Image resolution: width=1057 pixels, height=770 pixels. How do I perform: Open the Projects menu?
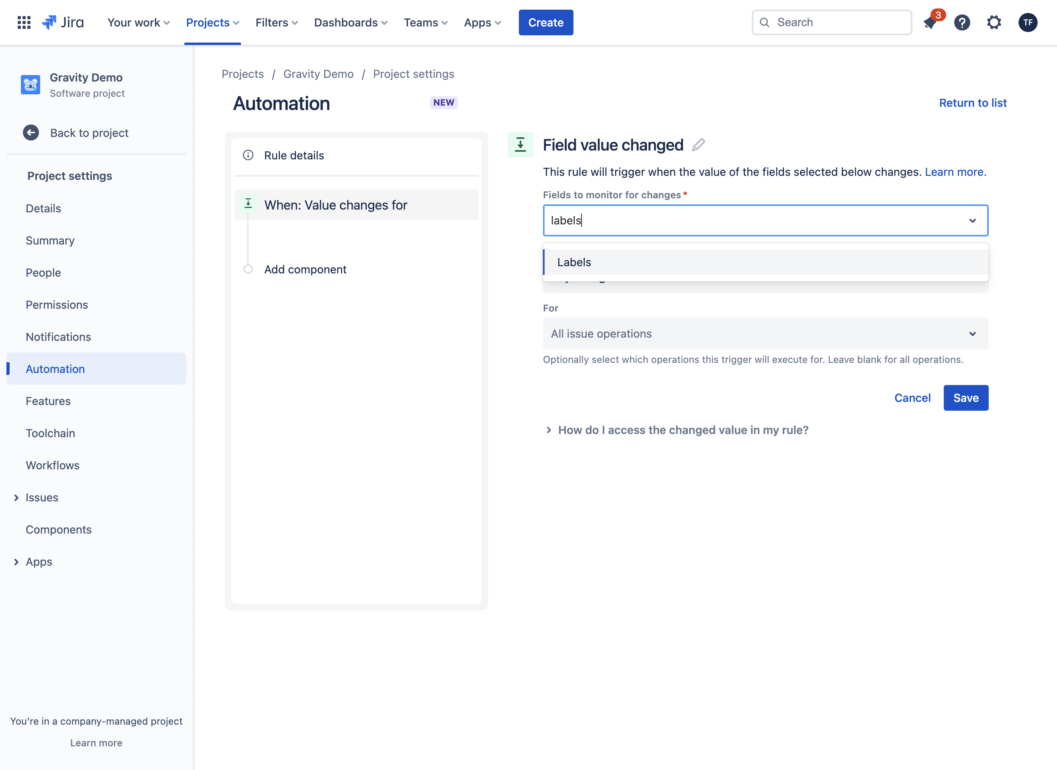point(212,22)
